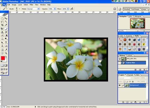This screenshot has width=150, height=108.
Task: Select the Hand tool
Action: (2, 53)
